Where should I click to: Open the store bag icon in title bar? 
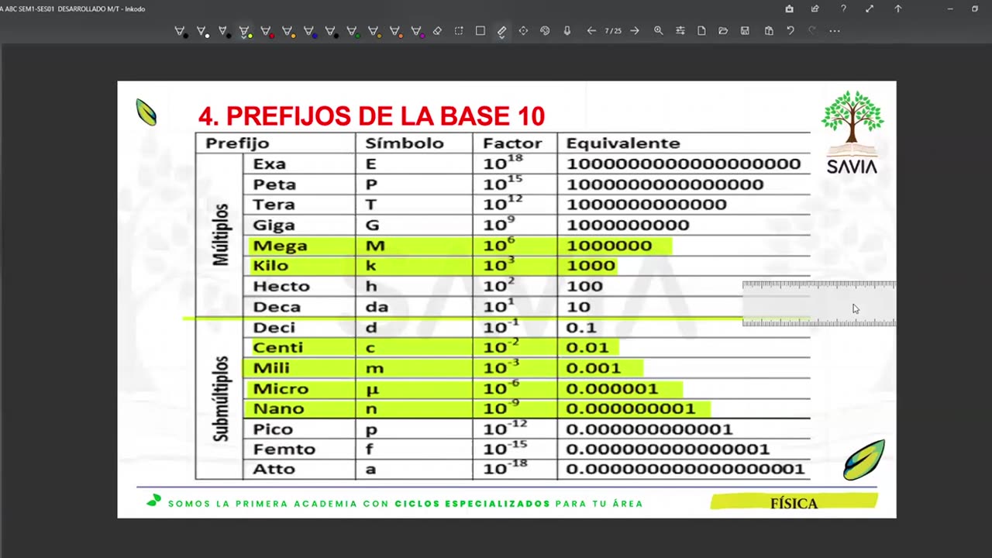click(x=789, y=9)
